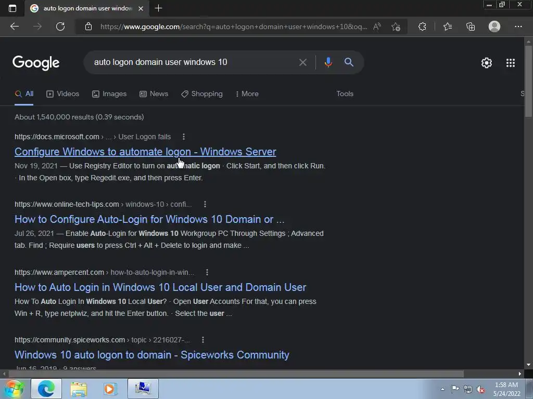Screen dimensions: 533x399
Task: Open the Extensions puzzle icon
Action: (422, 26)
